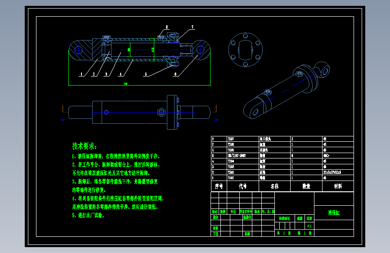Click the hexagonal port fitting in top view
This screenshot has height=253, width=390.
pos(161,112)
